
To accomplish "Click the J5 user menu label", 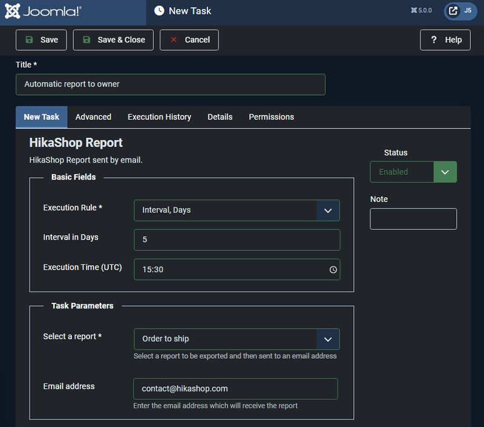I will [x=468, y=11].
